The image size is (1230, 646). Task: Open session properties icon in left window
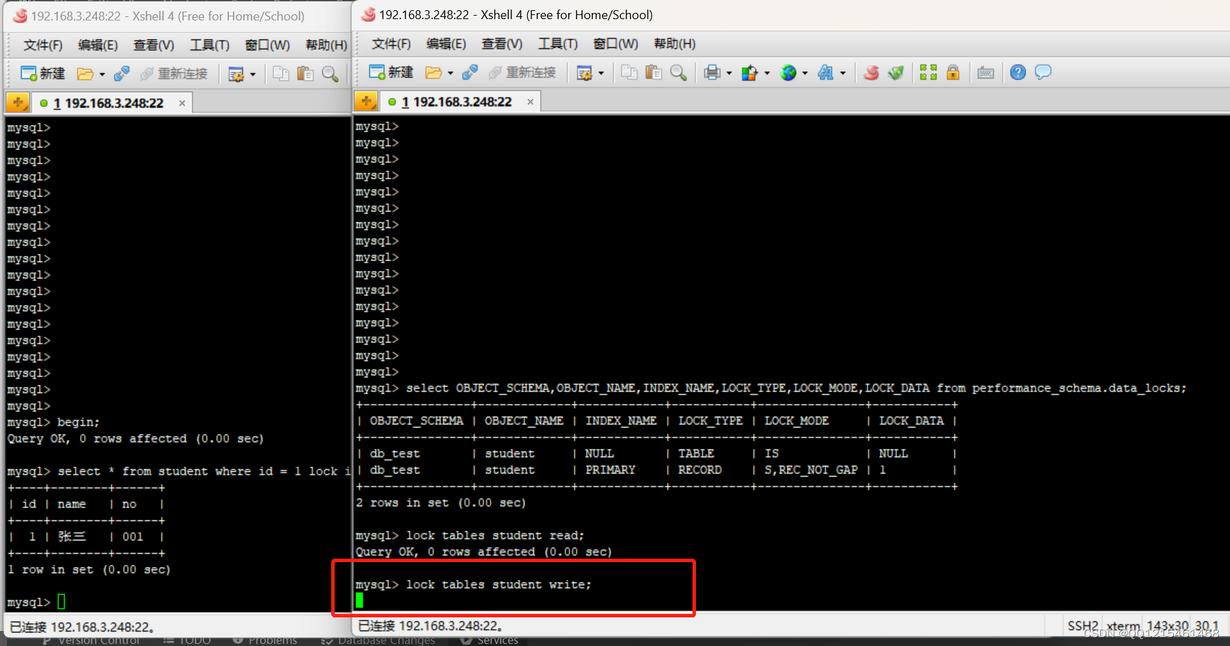[x=236, y=74]
